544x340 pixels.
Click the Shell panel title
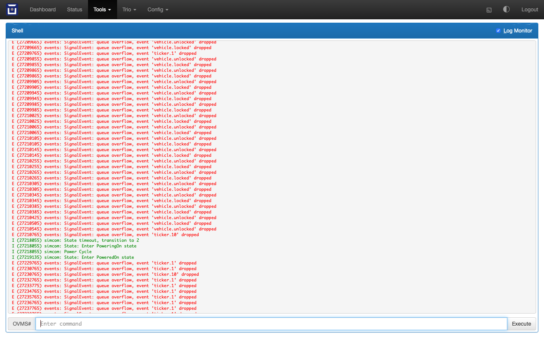point(17,31)
